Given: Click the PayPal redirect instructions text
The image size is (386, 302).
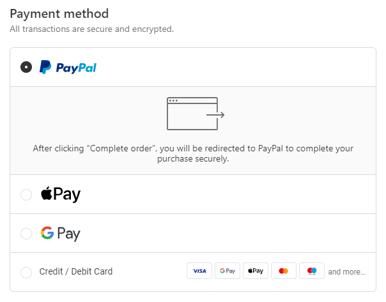Looking at the screenshot, I should [x=193, y=154].
